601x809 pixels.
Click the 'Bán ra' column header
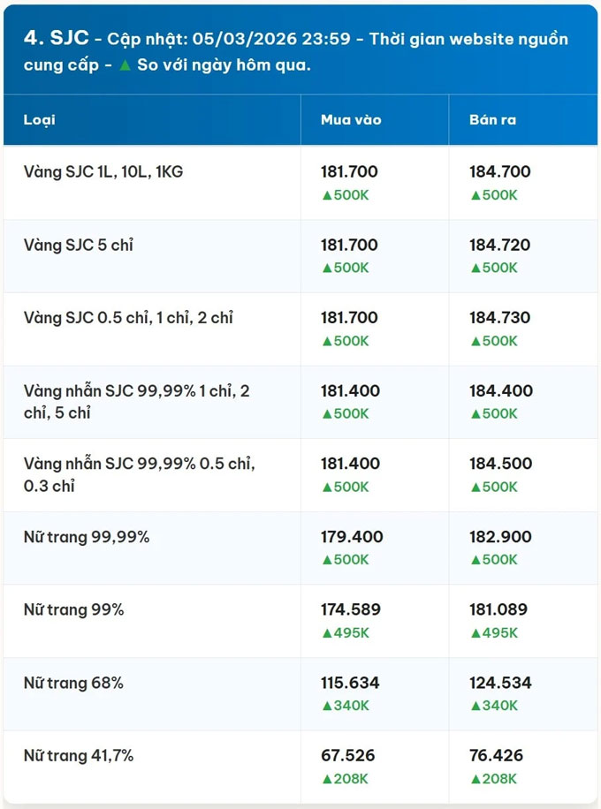pos(492,119)
